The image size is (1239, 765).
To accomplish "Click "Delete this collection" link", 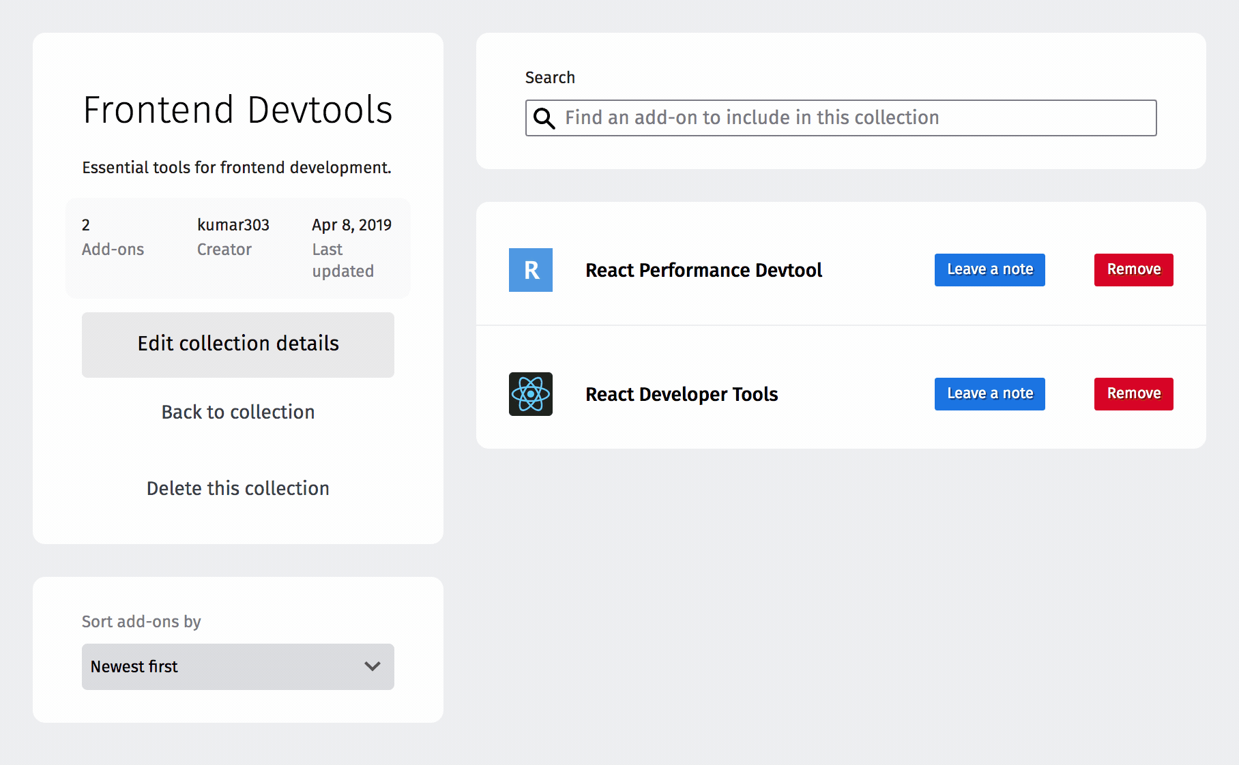I will (x=238, y=488).
